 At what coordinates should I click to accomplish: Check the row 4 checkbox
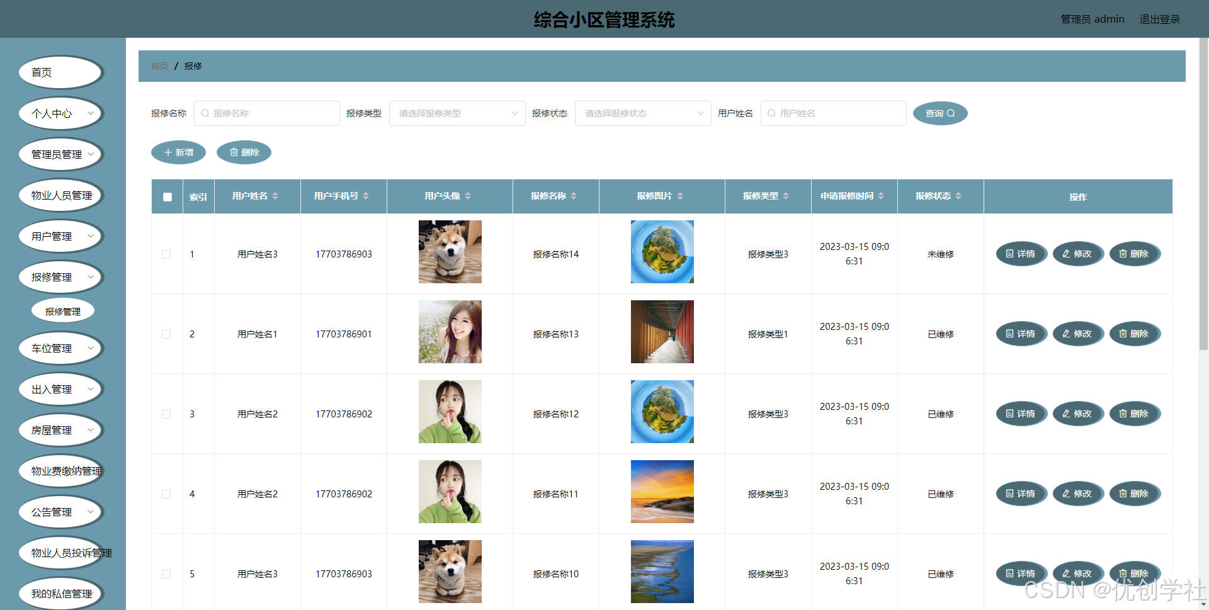166,494
